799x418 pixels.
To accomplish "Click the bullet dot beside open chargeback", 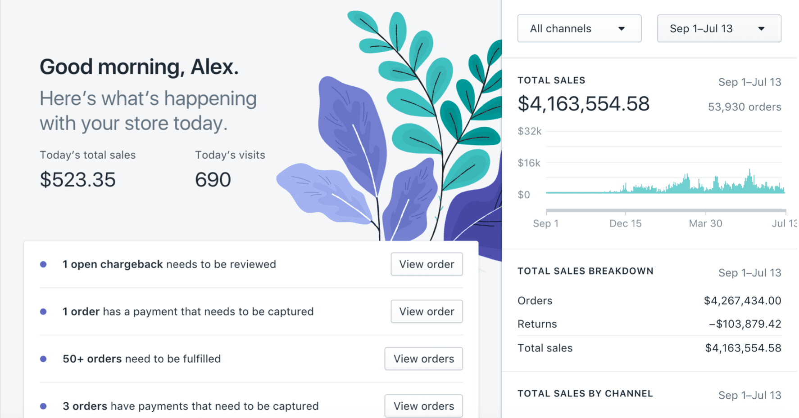I will 43,264.
